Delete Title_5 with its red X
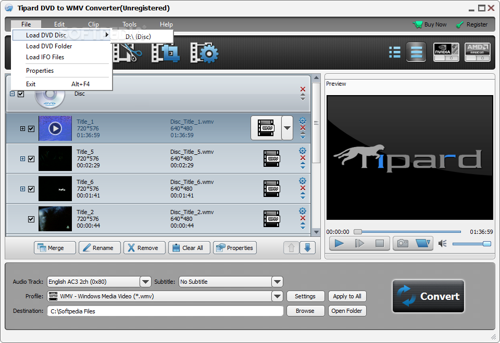This screenshot has width=500, height=343. [303, 158]
